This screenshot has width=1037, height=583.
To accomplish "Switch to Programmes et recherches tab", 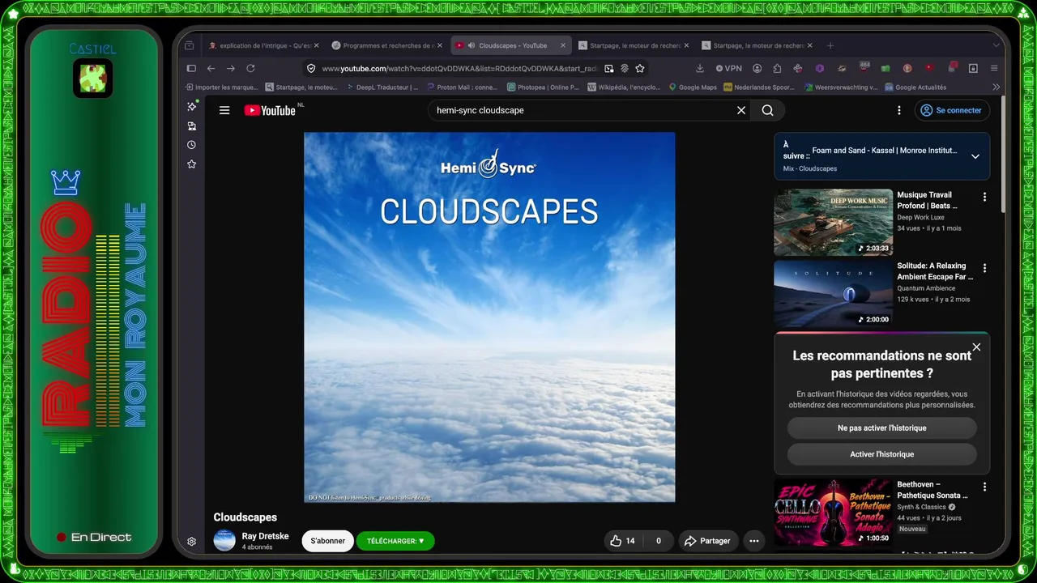I will [x=387, y=45].
